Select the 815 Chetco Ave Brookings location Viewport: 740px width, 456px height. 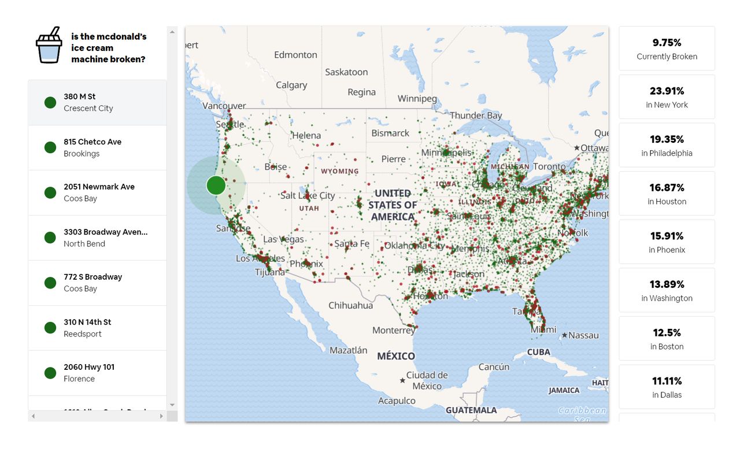97,147
